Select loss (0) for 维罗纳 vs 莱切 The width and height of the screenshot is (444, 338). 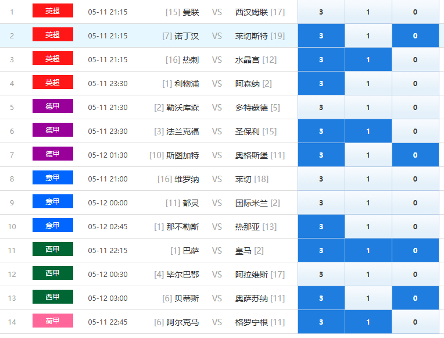click(x=416, y=179)
